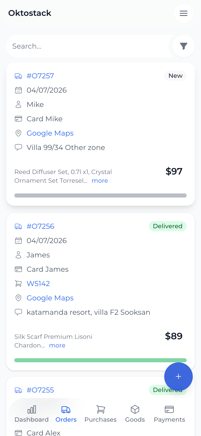Open the order filter funnel
The height and width of the screenshot is (436, 201).
coord(184,46)
